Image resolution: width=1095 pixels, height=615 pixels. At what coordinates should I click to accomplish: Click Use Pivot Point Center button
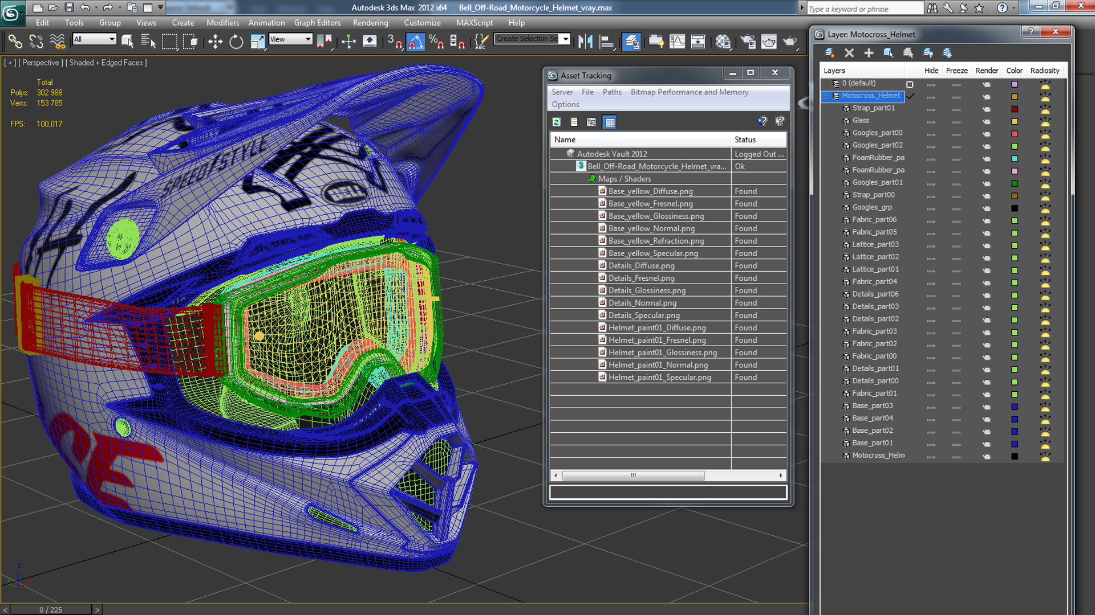324,41
